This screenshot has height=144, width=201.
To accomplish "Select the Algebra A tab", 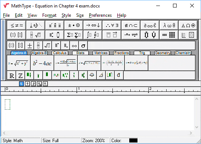I will click(19, 53).
